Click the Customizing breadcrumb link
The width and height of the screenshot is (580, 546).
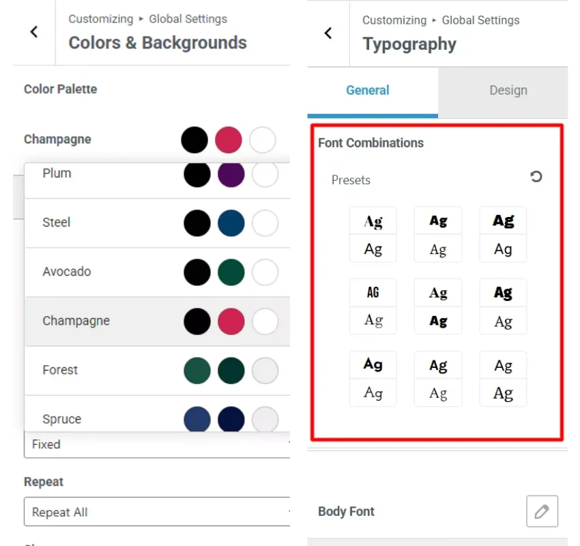coord(100,18)
